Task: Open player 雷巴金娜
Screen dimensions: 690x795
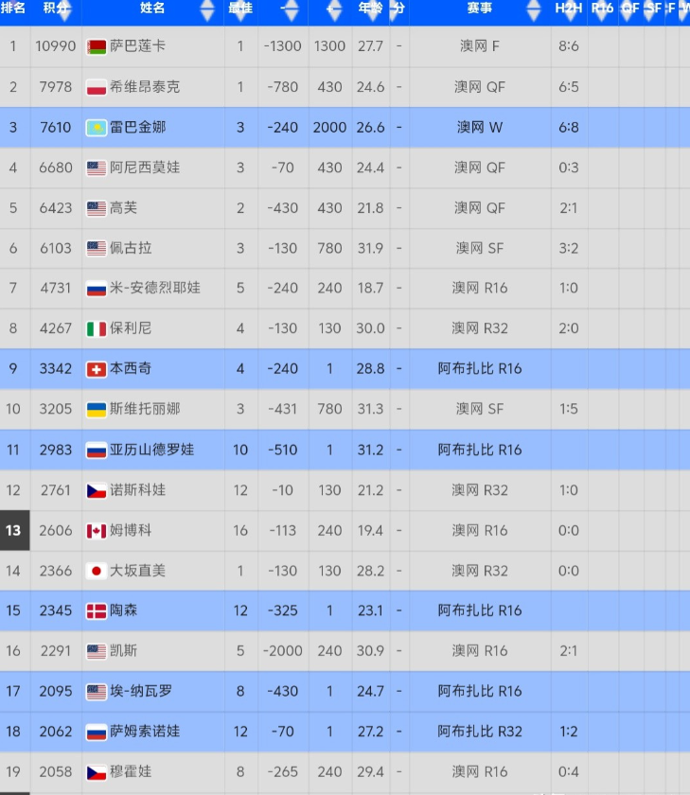Action: coord(137,127)
